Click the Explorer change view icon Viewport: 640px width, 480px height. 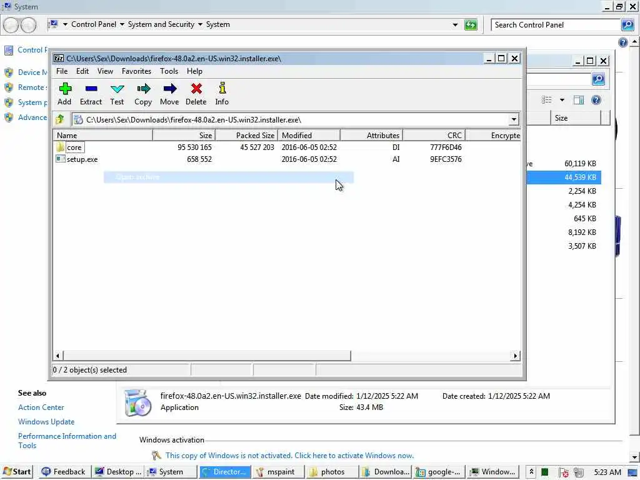[546, 100]
